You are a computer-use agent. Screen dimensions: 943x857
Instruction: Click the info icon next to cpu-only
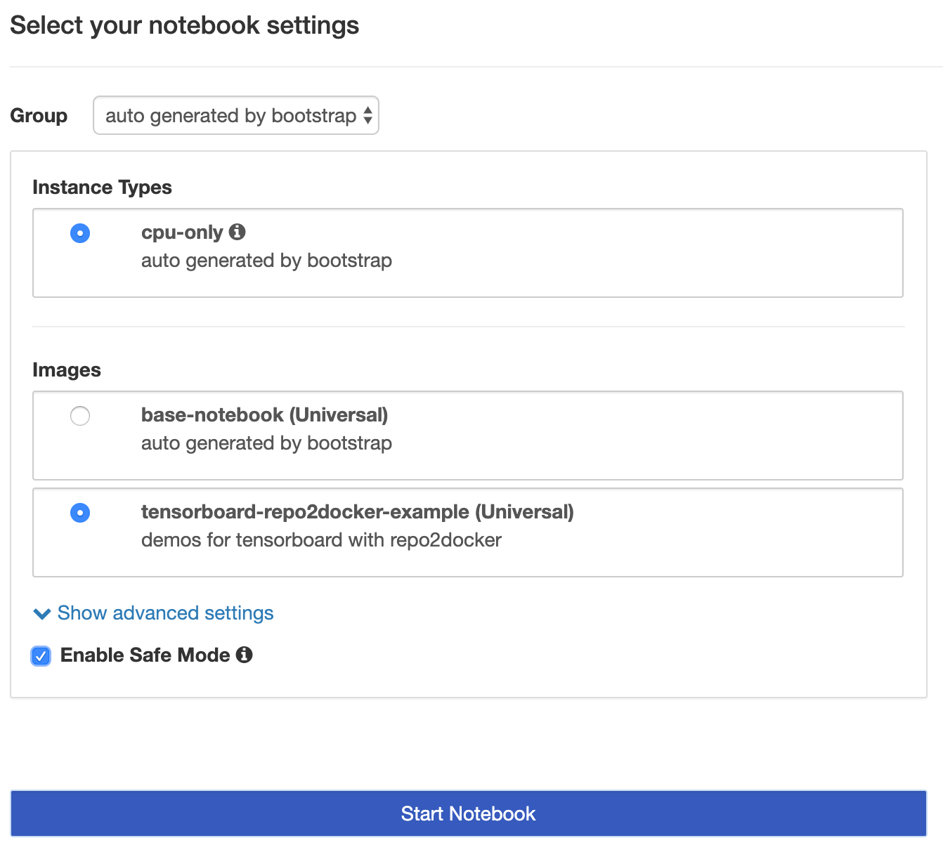point(238,231)
